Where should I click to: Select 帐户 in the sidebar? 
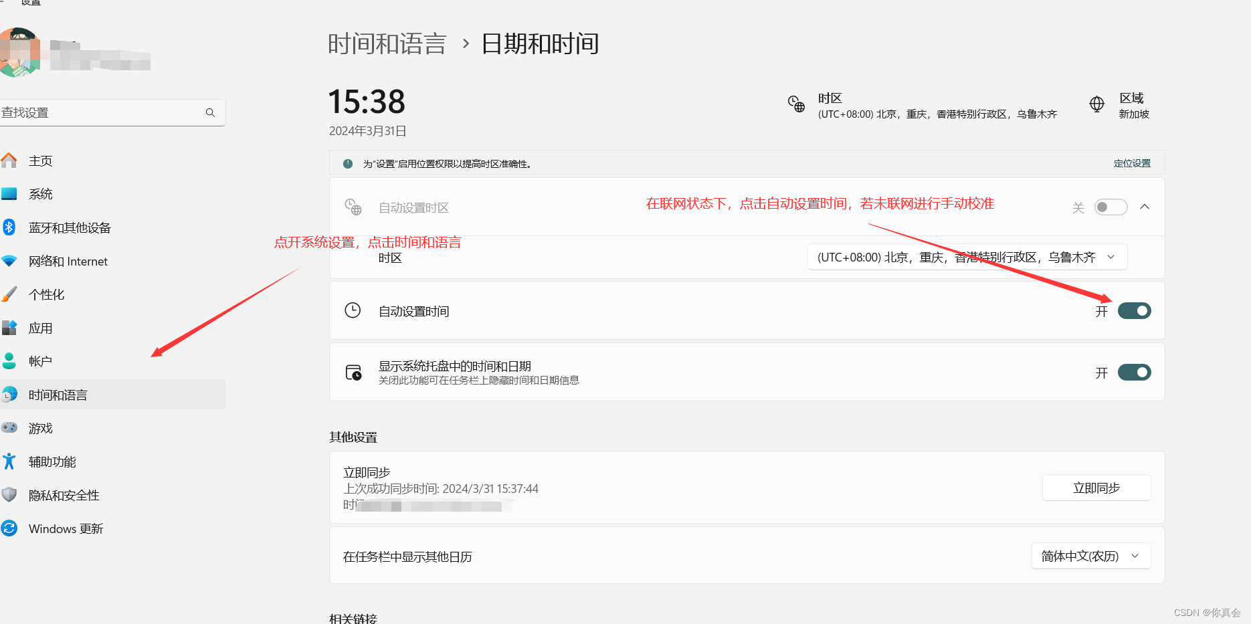coord(112,361)
